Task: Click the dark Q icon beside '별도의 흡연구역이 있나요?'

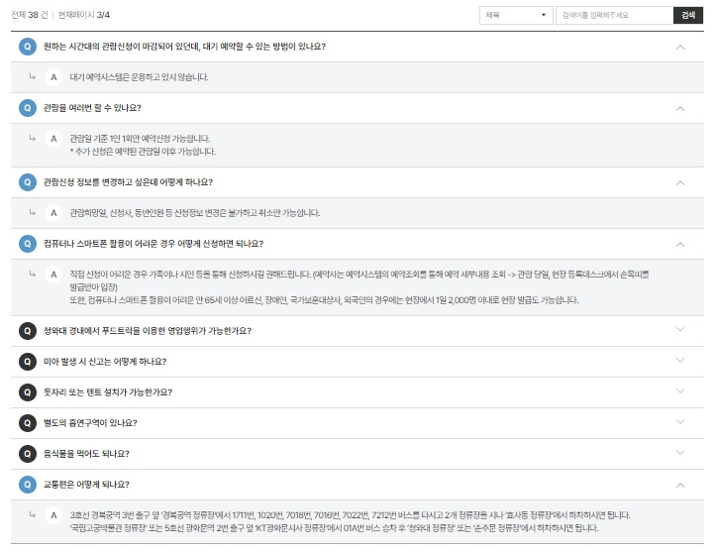Action: coord(28,423)
